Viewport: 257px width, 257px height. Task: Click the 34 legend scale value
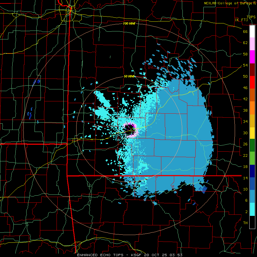[x=245, y=122]
